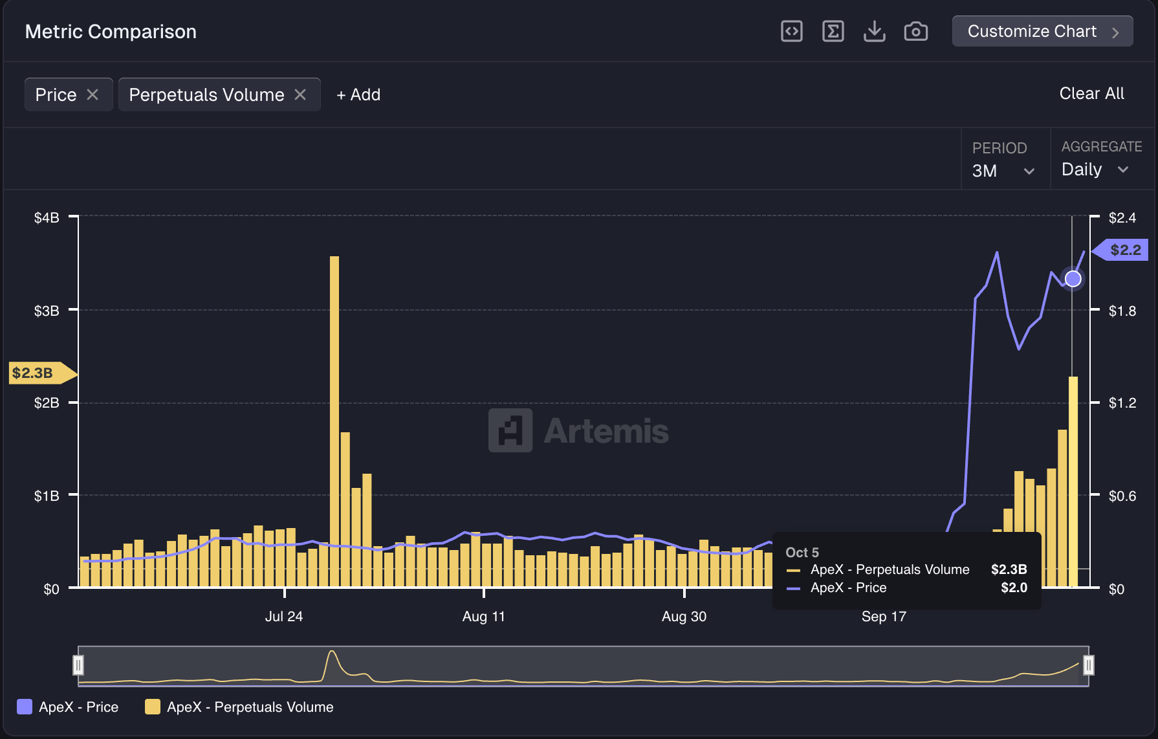
Task: Click the price line hover marker
Action: pyautogui.click(x=1073, y=279)
